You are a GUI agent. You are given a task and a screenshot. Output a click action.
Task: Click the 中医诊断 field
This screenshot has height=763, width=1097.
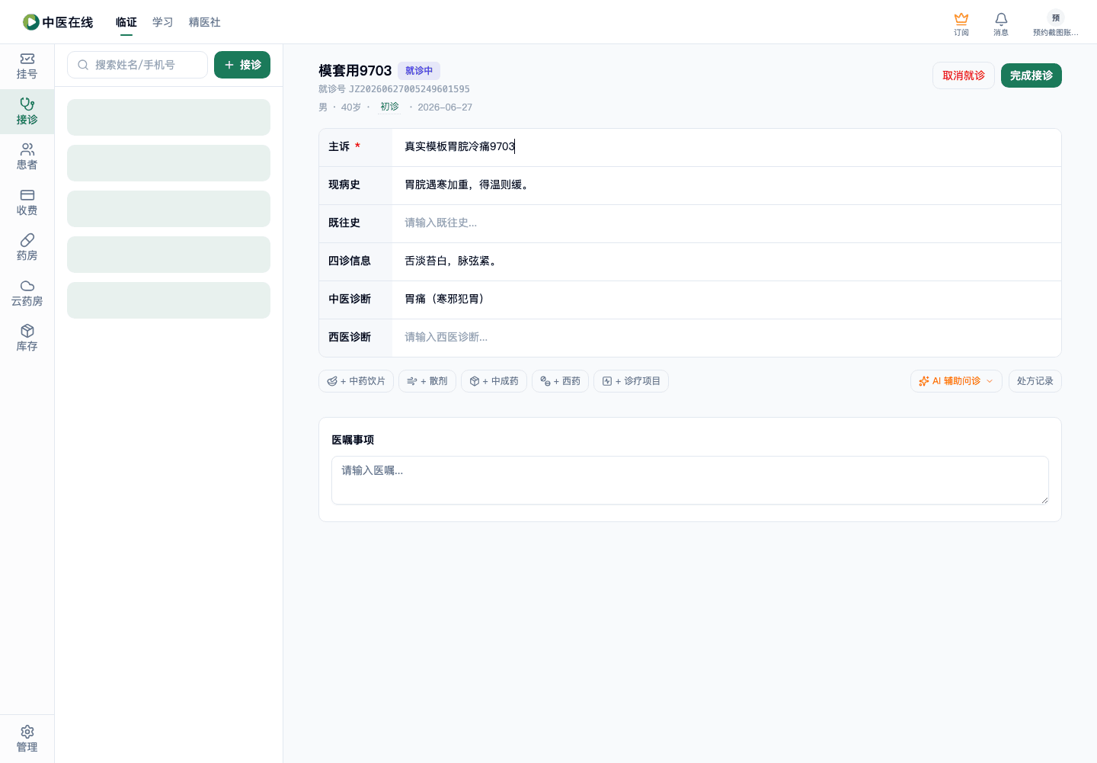pyautogui.click(x=727, y=299)
